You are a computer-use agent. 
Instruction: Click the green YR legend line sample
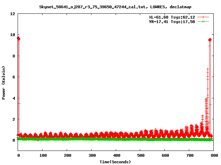click(x=203, y=21)
